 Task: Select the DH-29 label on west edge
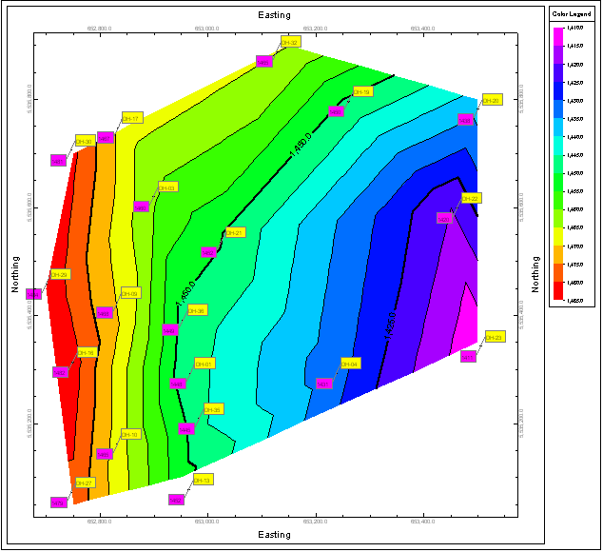(x=60, y=274)
